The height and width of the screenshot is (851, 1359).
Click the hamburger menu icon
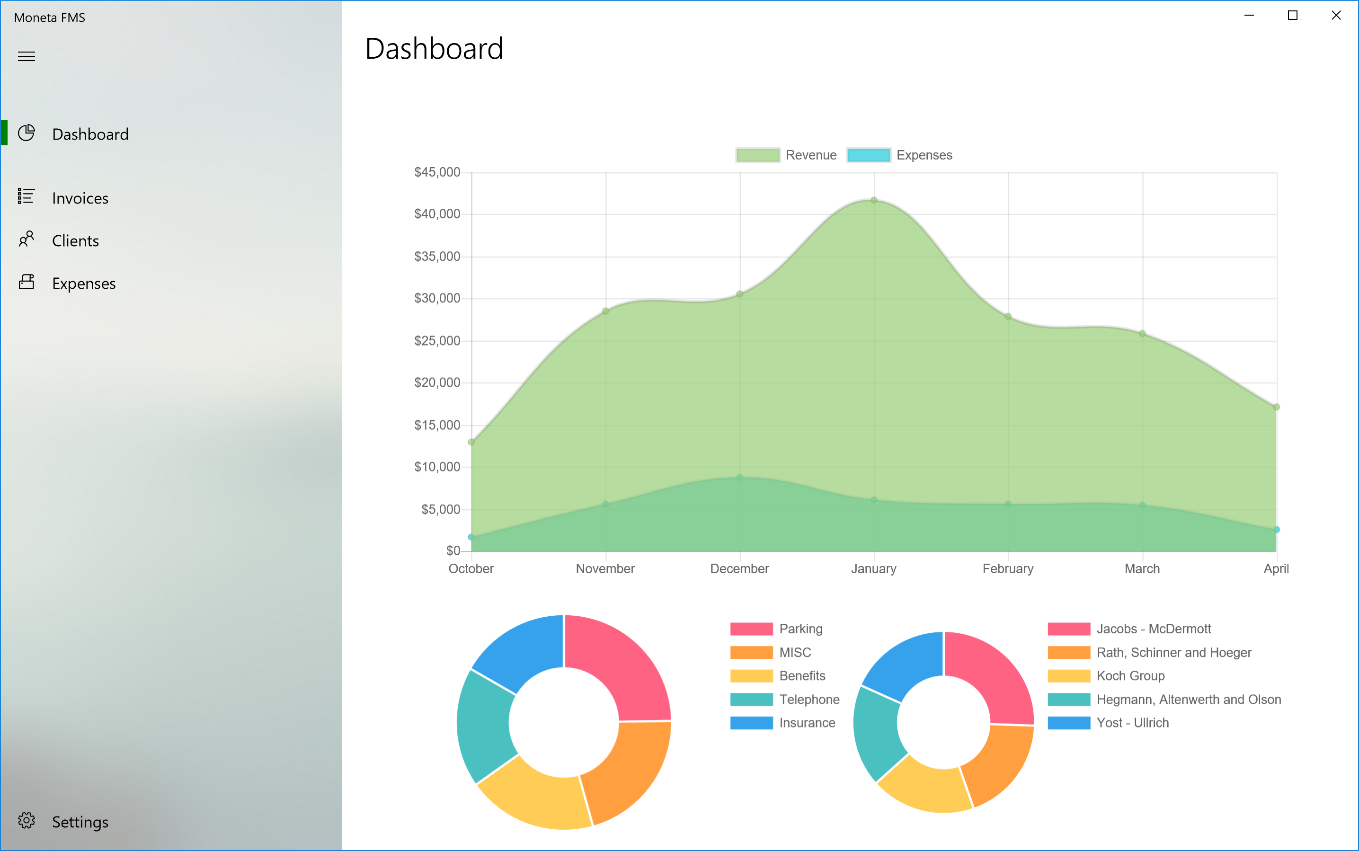(27, 56)
